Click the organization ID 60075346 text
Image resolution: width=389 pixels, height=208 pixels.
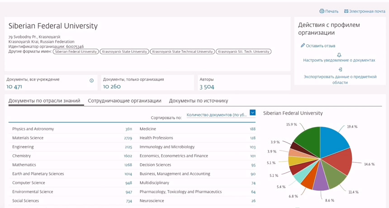pos(75,47)
